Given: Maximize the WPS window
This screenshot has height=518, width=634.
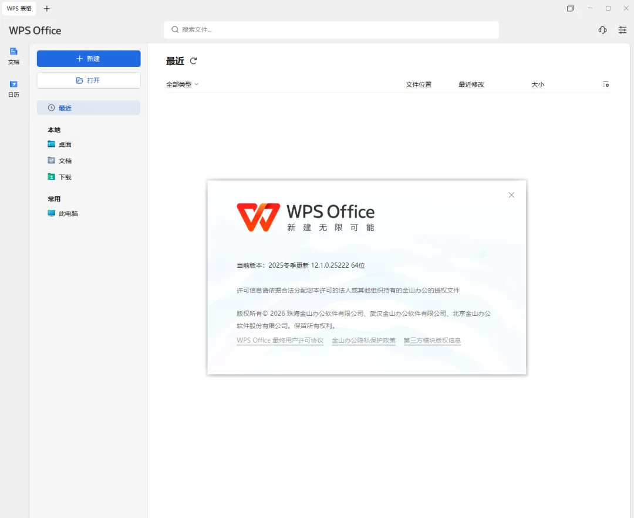Looking at the screenshot, I should coord(608,8).
